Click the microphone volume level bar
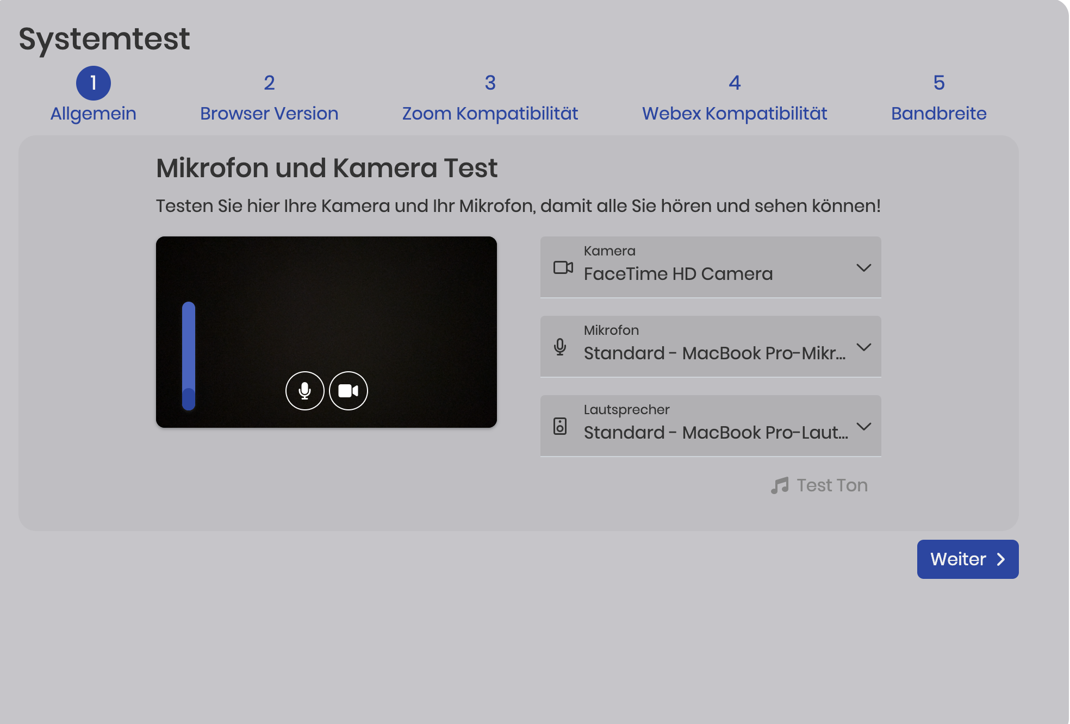1070x724 pixels. click(189, 355)
